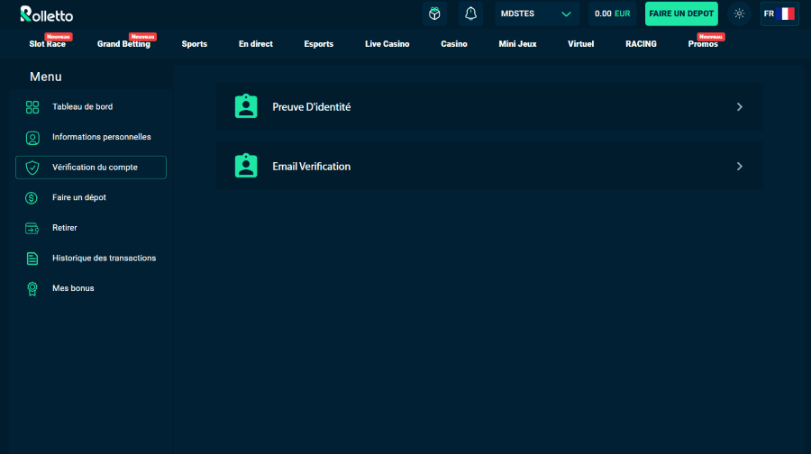Select Vérification du compte shield icon
Viewport: 811px width, 454px height.
click(32, 168)
